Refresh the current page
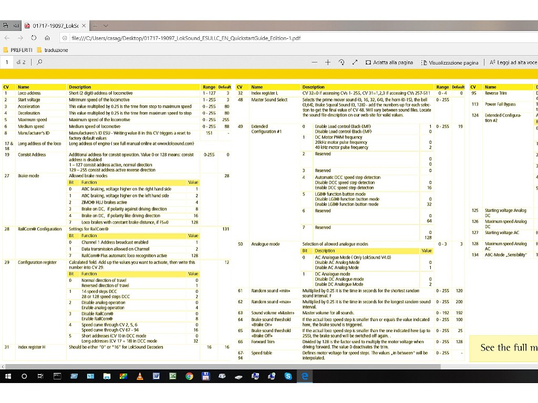Screen dimensions: 538x403 pyautogui.click(x=33, y=38)
